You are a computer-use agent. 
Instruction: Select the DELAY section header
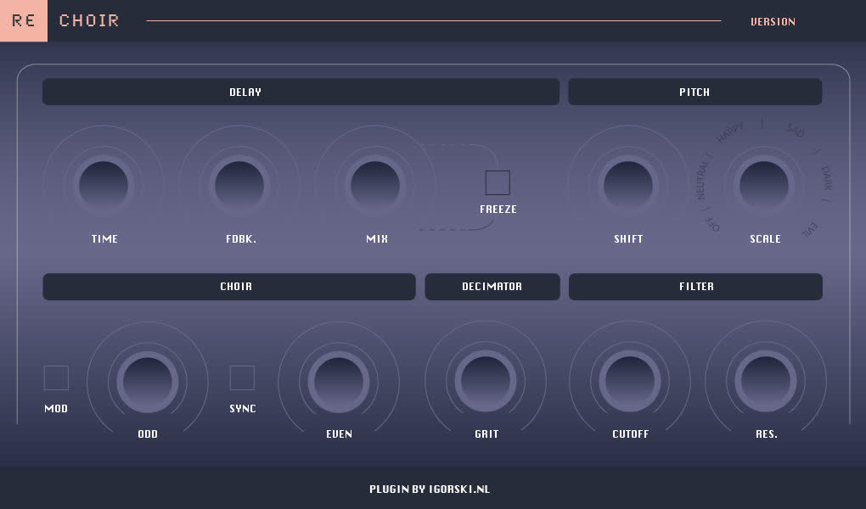coord(301,92)
